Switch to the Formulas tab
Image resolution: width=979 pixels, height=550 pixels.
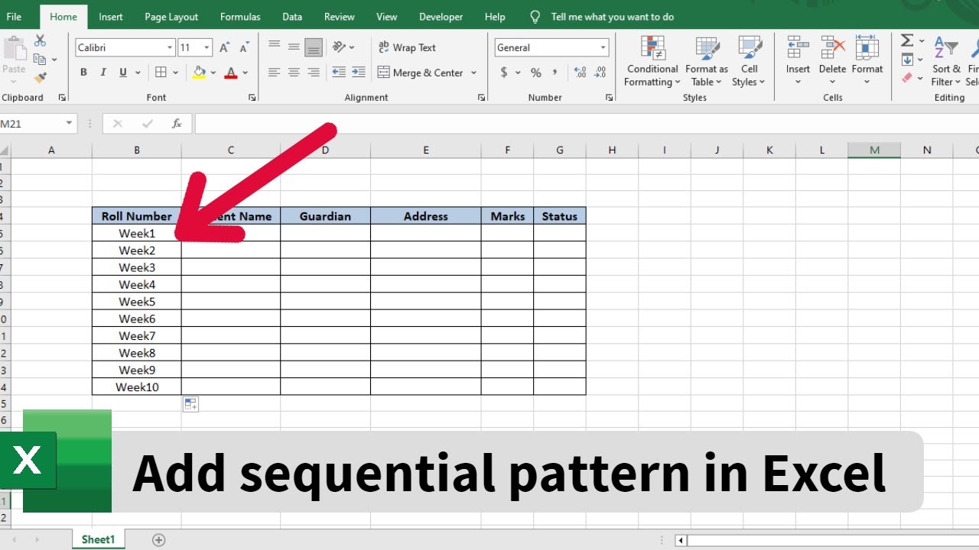[240, 17]
